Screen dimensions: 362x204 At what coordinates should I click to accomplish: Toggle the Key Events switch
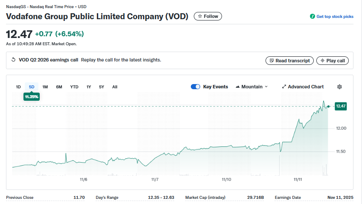(196, 87)
